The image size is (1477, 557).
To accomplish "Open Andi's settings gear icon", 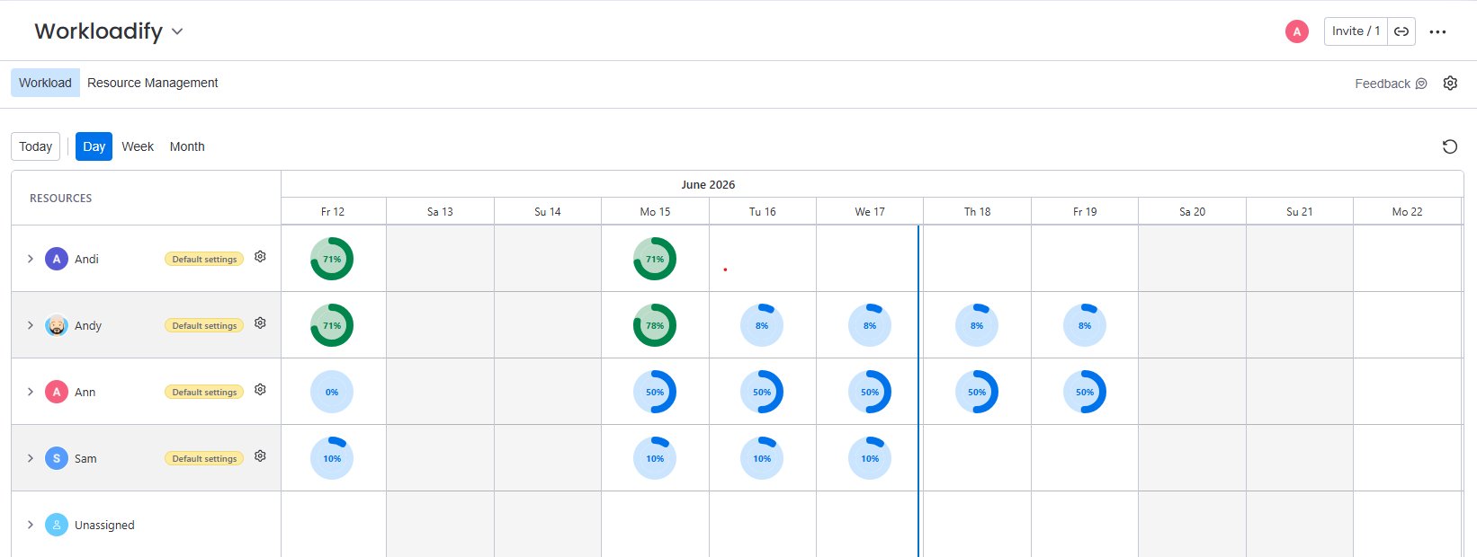I will (x=260, y=257).
